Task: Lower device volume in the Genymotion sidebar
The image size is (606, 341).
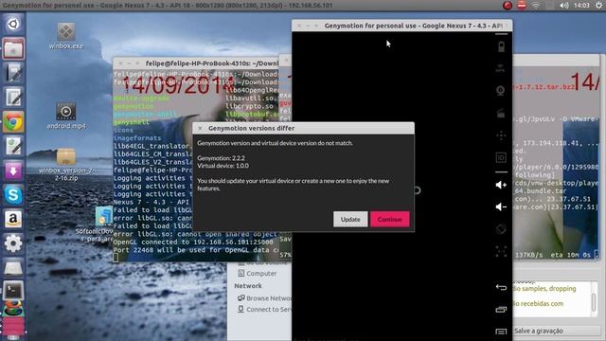Action: [x=501, y=206]
